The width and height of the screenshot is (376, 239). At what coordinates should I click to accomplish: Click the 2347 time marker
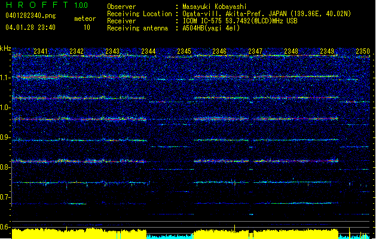(255, 51)
